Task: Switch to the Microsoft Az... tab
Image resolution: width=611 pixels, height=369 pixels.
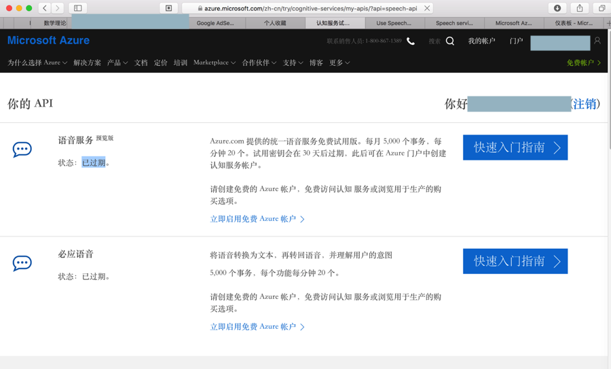Action: pos(514,23)
